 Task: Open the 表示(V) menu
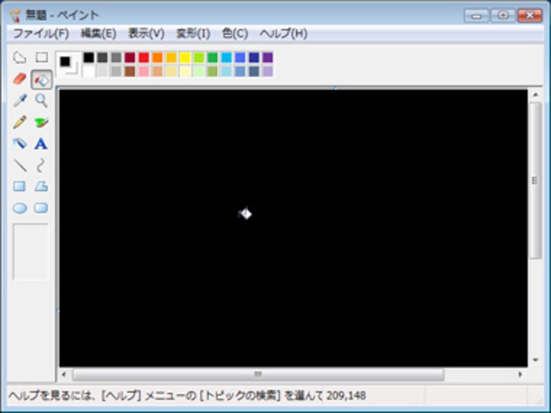[146, 34]
